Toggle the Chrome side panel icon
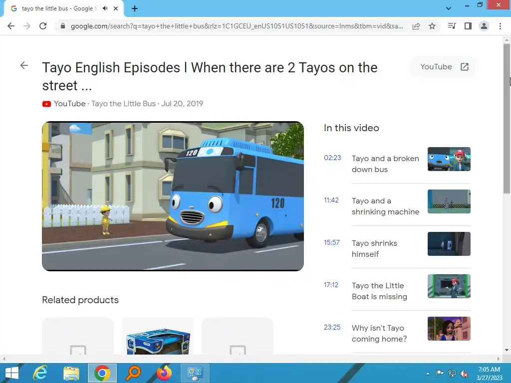The height and width of the screenshot is (383, 511). click(468, 26)
